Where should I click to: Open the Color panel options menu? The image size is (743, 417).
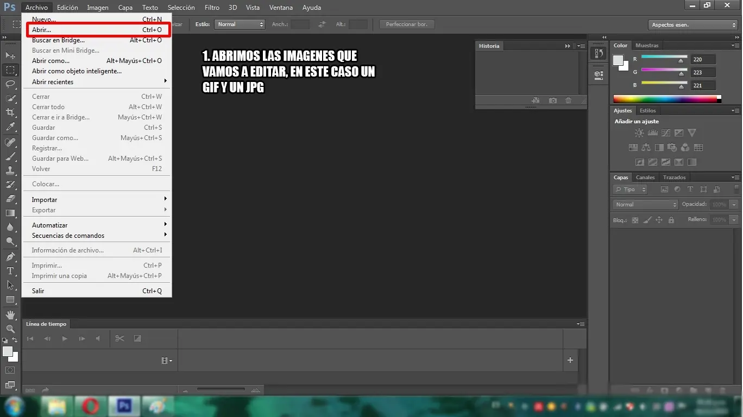coord(735,46)
